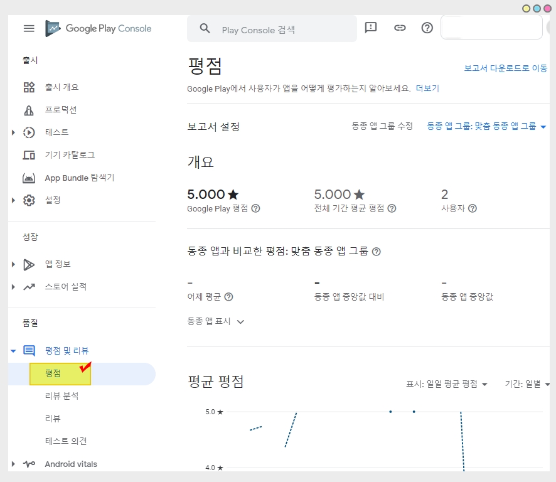The image size is (556, 482).
Task: Show help for 어제 평균
Action: (x=228, y=297)
